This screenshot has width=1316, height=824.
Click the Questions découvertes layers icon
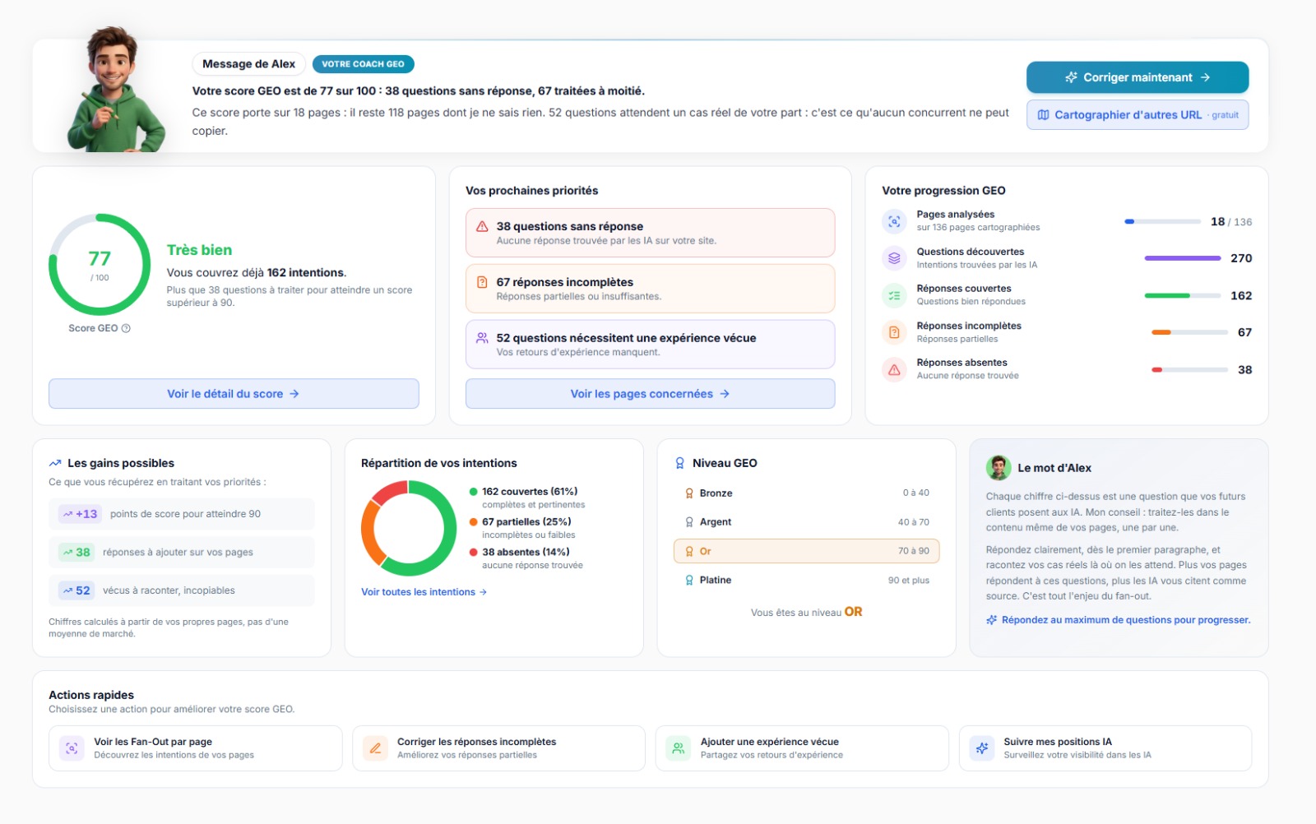click(x=894, y=258)
